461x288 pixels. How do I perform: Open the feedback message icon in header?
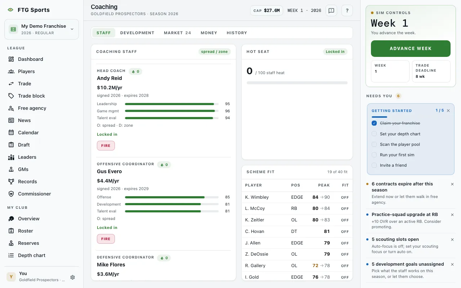331,10
